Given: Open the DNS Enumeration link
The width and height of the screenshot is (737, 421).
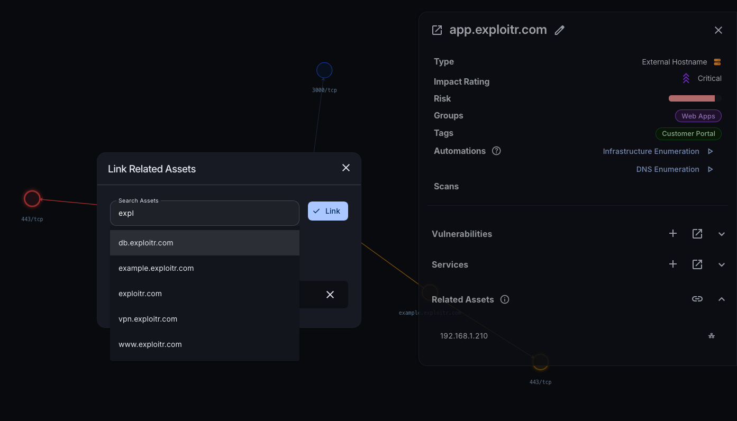Looking at the screenshot, I should click(668, 169).
